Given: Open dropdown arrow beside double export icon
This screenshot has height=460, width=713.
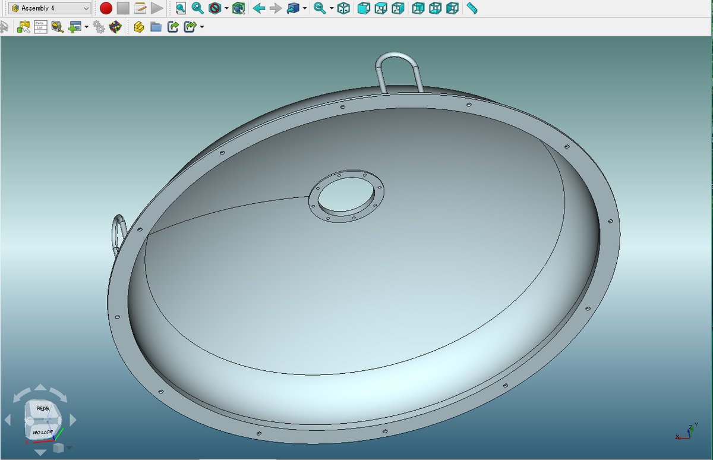Looking at the screenshot, I should [202, 27].
